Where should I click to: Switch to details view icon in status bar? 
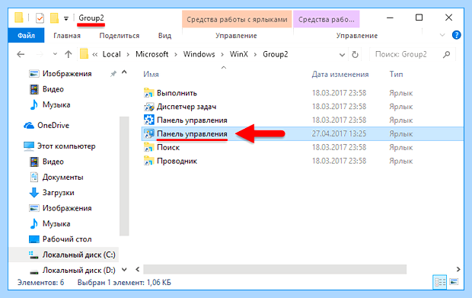[439, 282]
